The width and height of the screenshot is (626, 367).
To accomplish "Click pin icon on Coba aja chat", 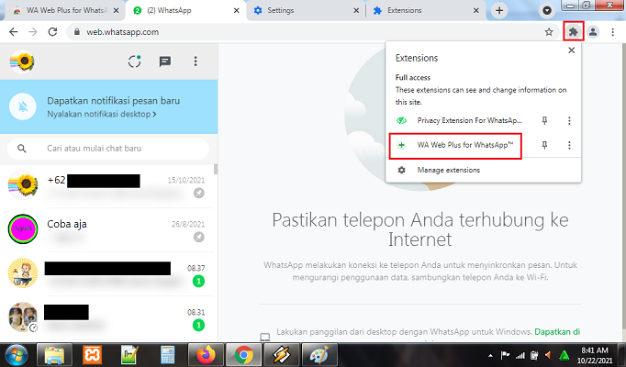I will 199,237.
